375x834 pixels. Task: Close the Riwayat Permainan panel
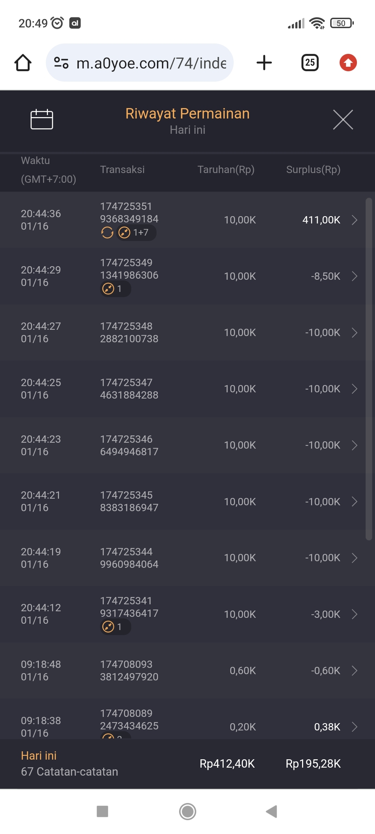click(x=343, y=120)
